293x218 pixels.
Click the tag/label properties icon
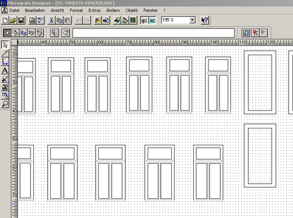point(65,33)
